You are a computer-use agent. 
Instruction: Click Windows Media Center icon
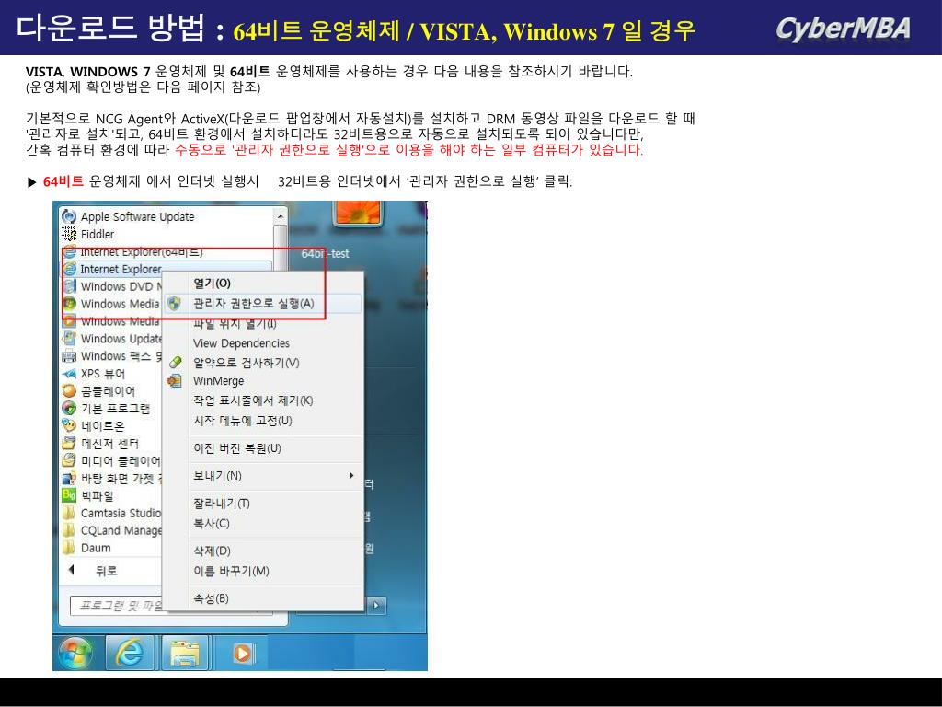coord(69,304)
